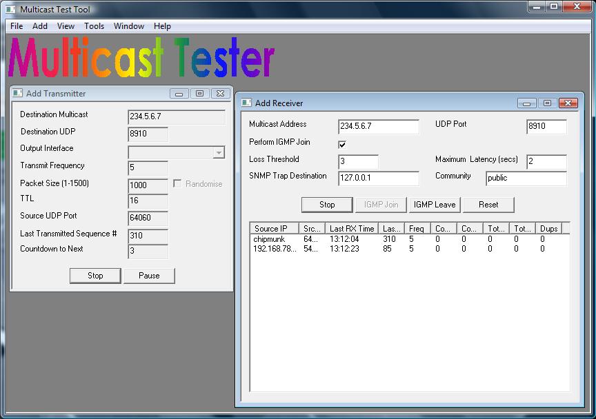Open the View menu
This screenshot has height=419, width=596.
click(66, 26)
